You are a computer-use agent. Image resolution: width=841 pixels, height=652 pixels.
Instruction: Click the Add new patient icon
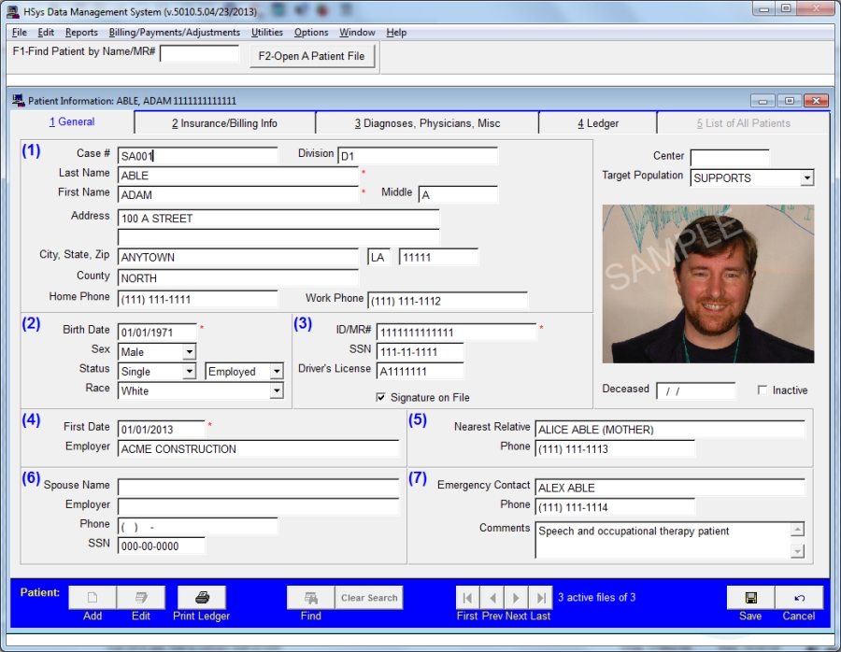click(93, 598)
